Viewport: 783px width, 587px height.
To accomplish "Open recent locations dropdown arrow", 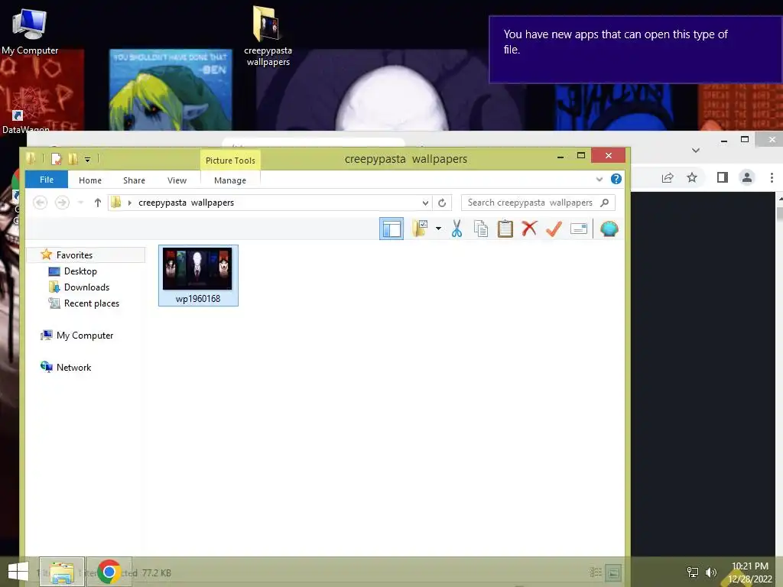I will pos(80,203).
